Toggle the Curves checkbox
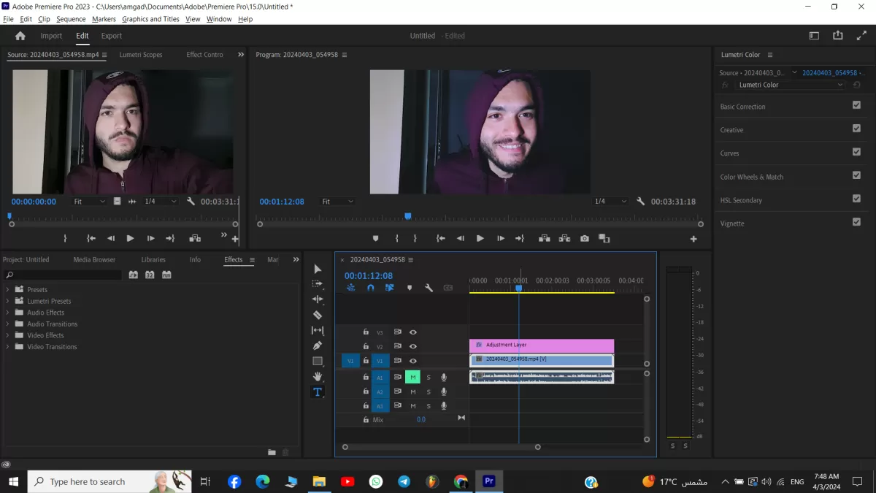Screen dimensions: 876x493 (856, 152)
